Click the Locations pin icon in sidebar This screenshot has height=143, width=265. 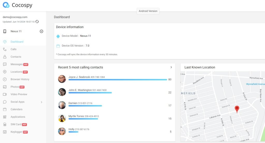(5, 72)
